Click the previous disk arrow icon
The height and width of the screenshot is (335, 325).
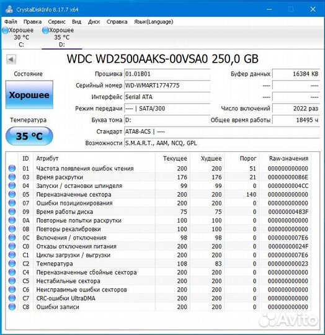click(x=11, y=59)
